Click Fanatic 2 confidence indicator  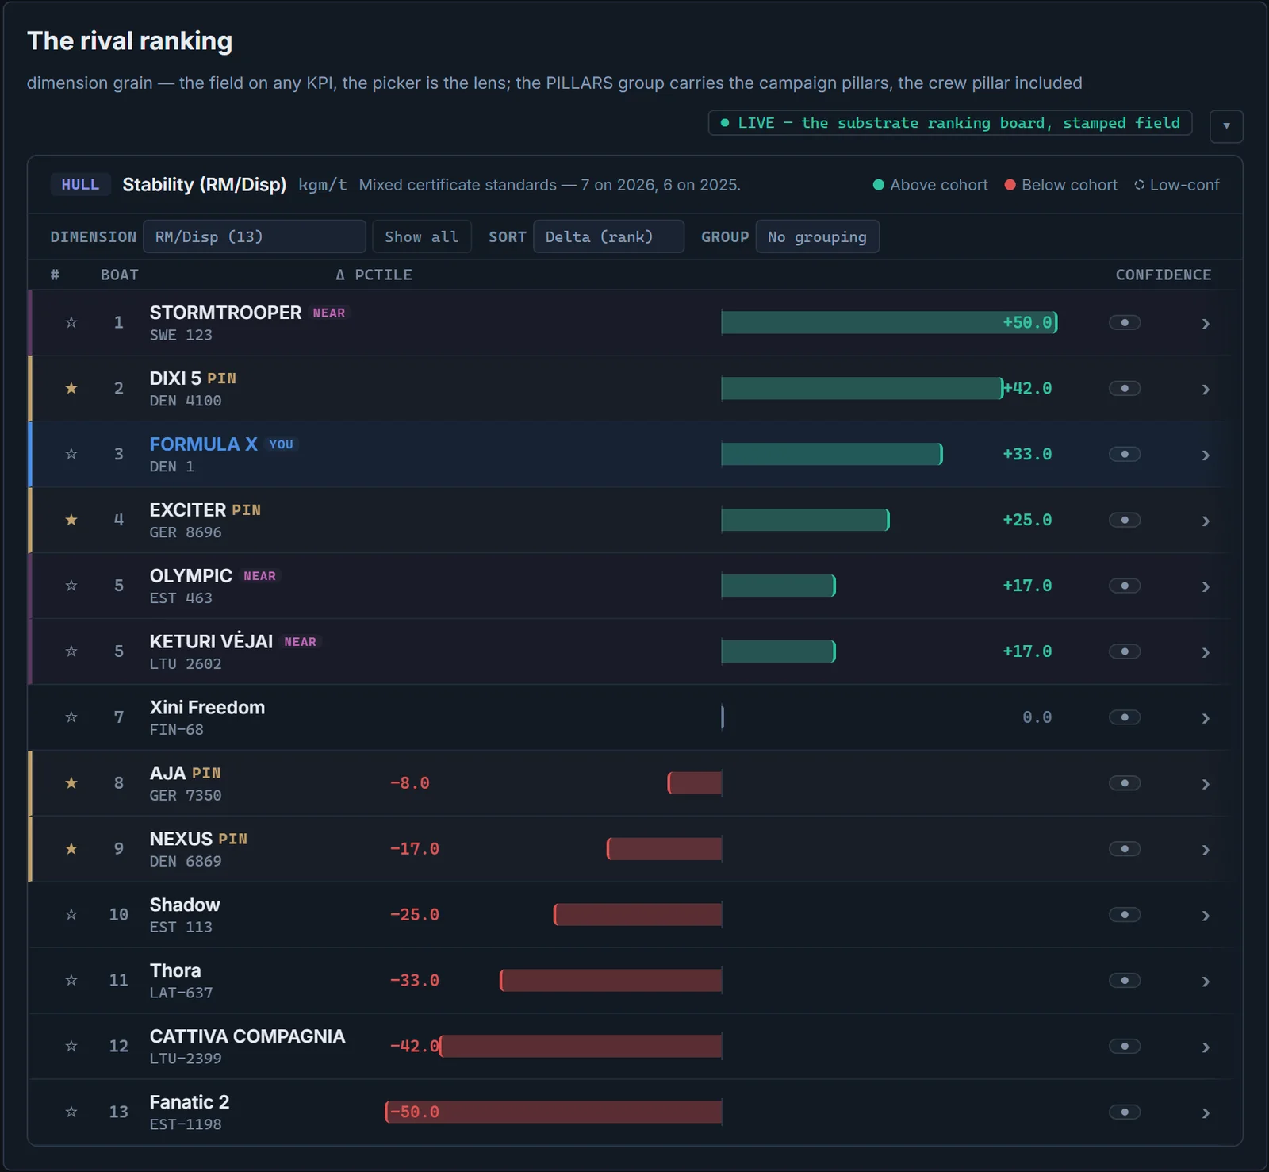1125,1112
